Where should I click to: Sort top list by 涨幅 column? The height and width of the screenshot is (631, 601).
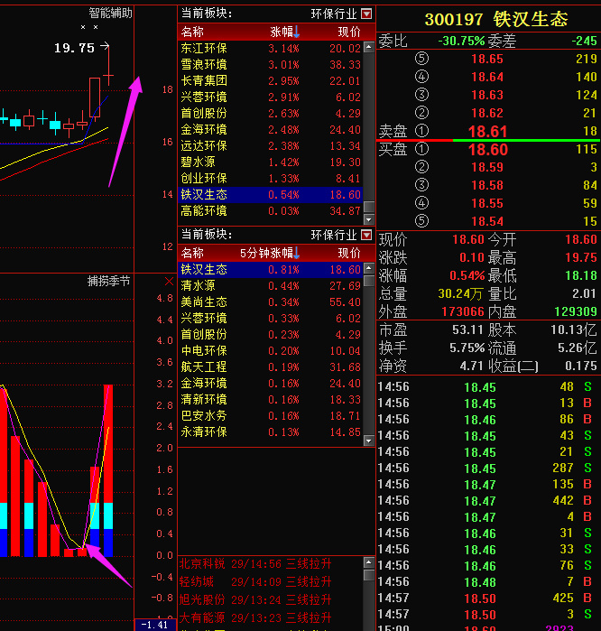(x=285, y=32)
